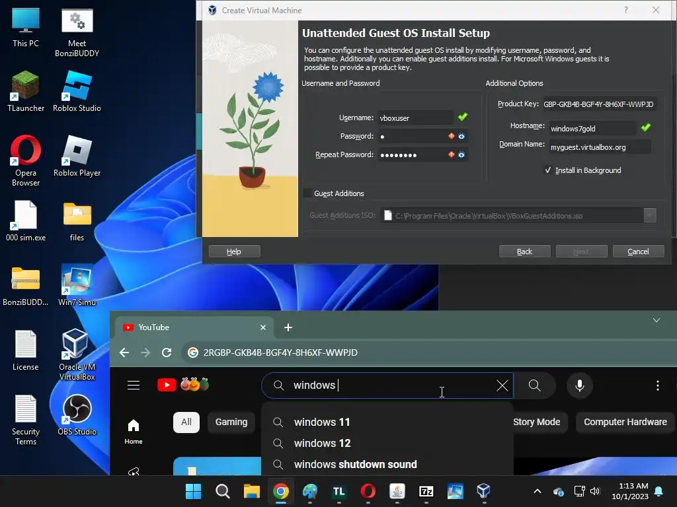Select Security Terms file on desktop
The height and width of the screenshot is (507, 677).
tap(26, 419)
